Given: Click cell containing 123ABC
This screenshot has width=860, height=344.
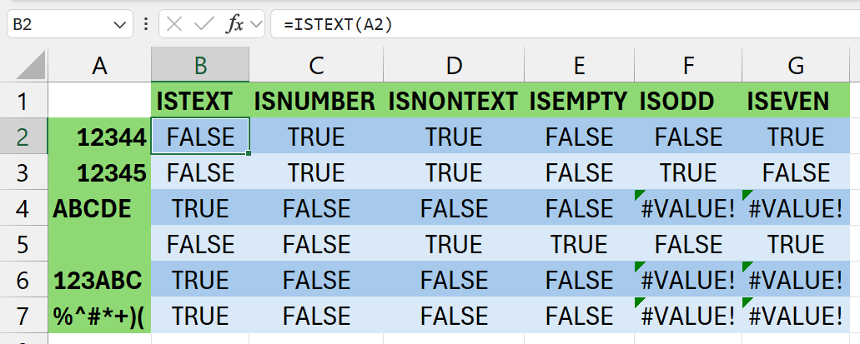Looking at the screenshot, I should (99, 281).
